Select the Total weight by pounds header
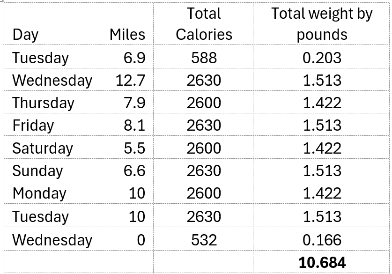 point(322,24)
